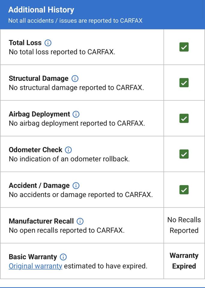Click info icon beside Odometer Check

pyautogui.click(x=68, y=150)
